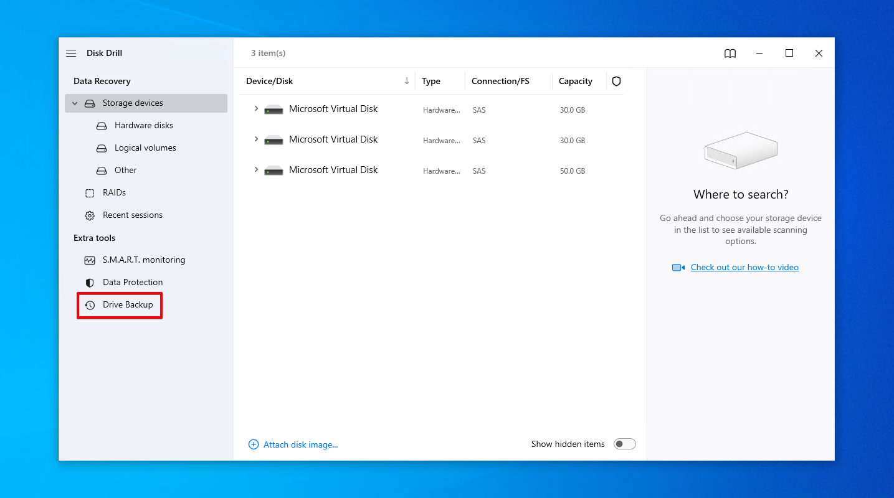Expand the first Microsoft Virtual Disk
The width and height of the screenshot is (894, 498).
click(x=256, y=109)
